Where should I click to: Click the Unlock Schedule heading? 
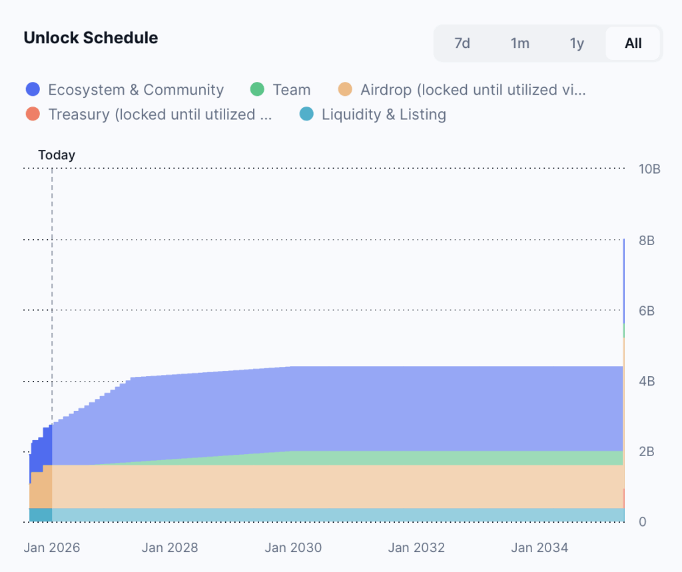(91, 38)
